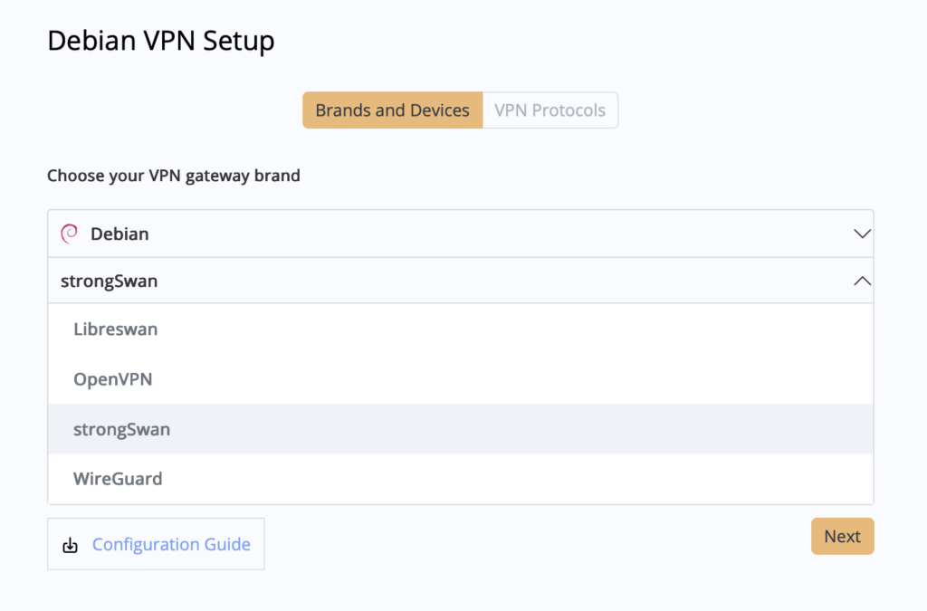Switch to the VPN Protocols tab
The width and height of the screenshot is (927, 611).
pos(550,110)
